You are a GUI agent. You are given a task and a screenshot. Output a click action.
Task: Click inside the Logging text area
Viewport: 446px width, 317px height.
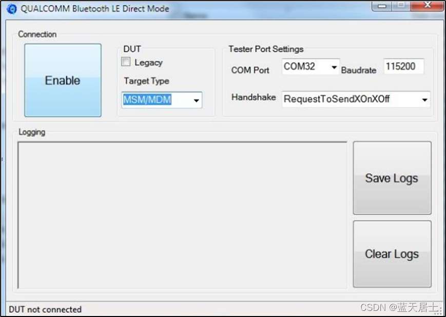tap(182, 215)
